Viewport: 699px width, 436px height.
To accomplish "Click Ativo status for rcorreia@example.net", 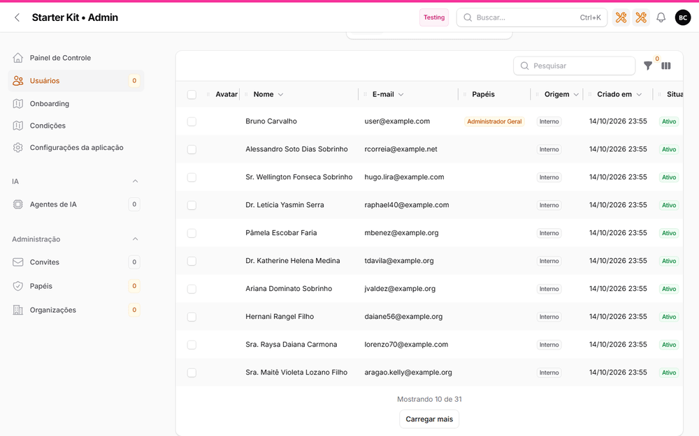I will pyautogui.click(x=669, y=149).
